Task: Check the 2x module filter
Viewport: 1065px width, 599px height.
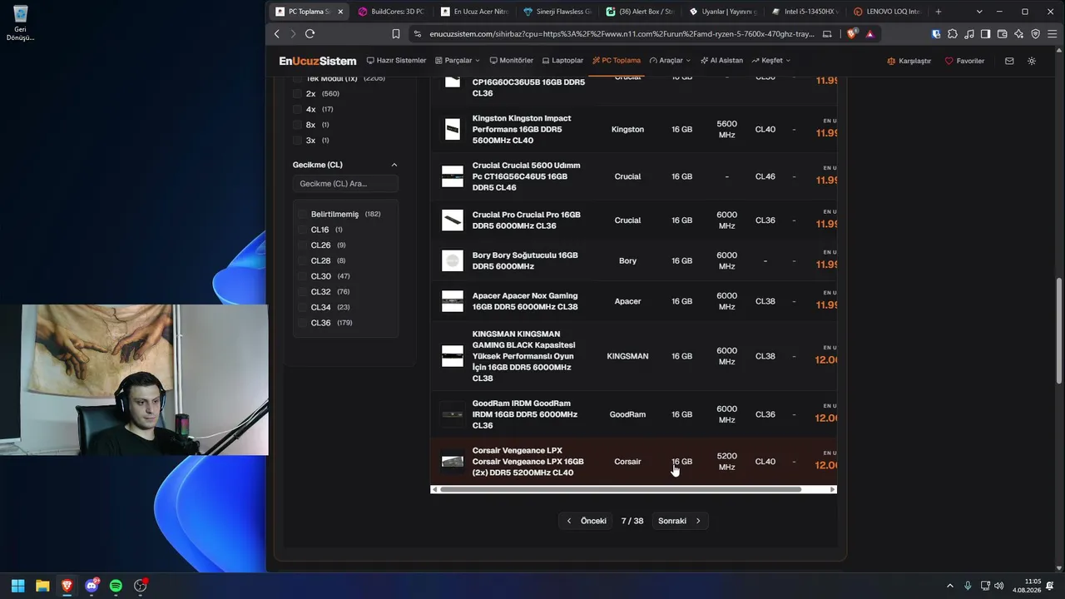Action: 297,94
